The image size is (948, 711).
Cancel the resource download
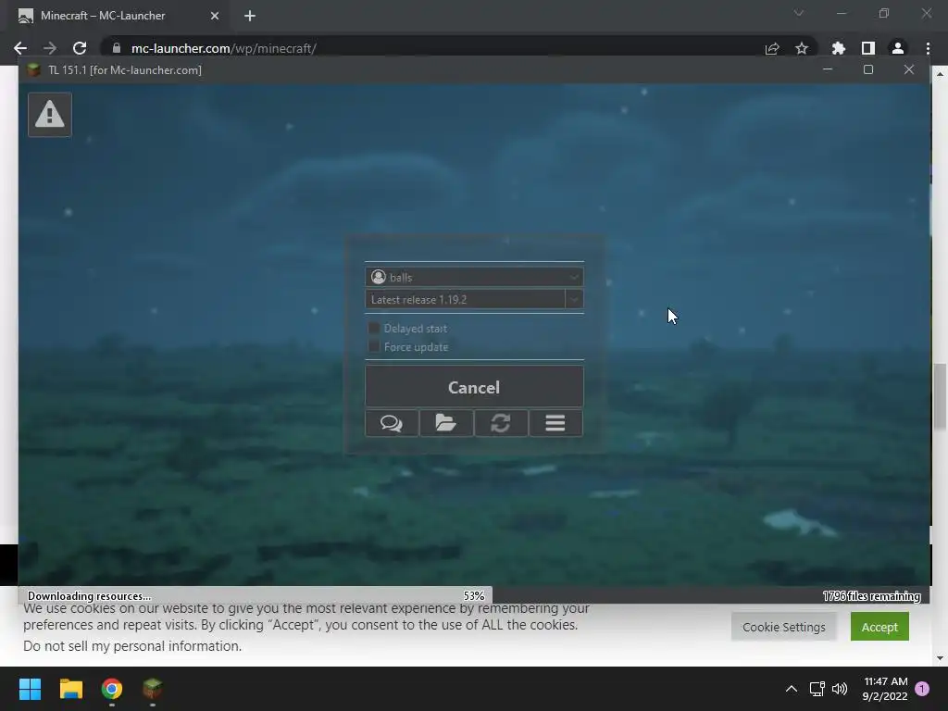click(474, 387)
